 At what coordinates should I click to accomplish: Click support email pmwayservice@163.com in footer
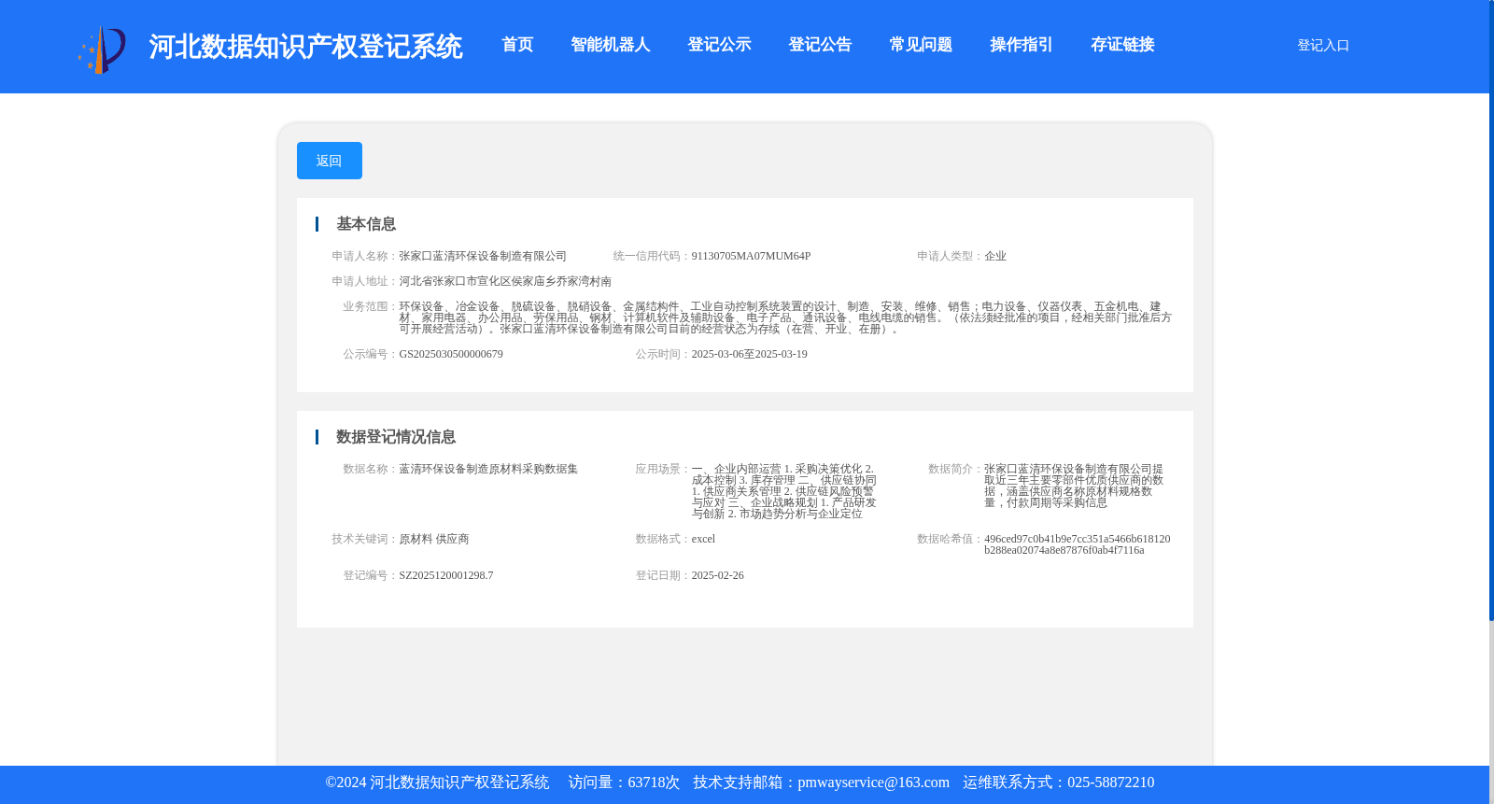click(873, 783)
